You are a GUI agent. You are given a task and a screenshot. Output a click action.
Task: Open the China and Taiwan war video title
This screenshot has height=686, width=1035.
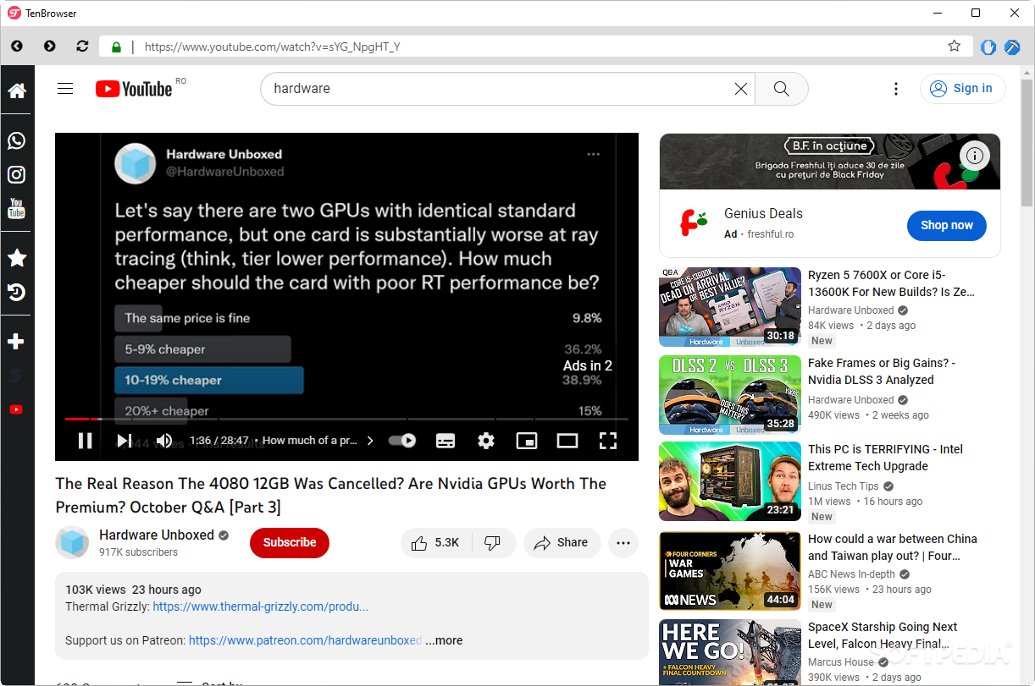tap(892, 547)
